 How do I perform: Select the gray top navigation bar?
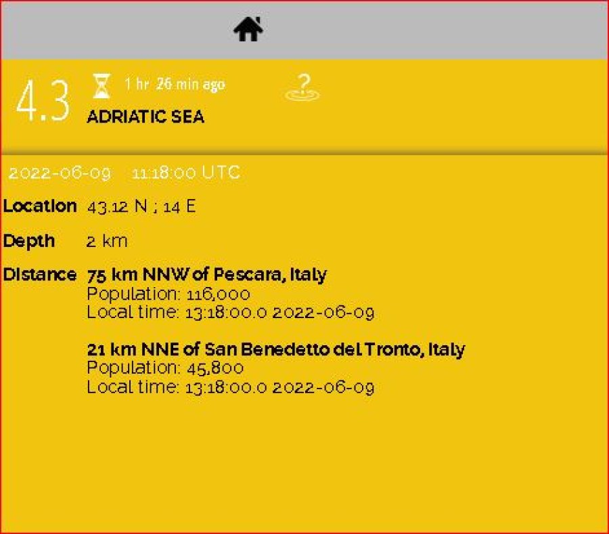click(304, 30)
